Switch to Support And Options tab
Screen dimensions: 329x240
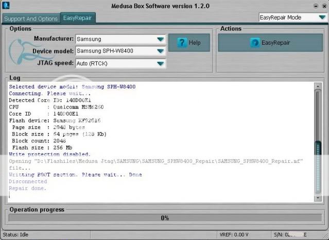tap(31, 19)
